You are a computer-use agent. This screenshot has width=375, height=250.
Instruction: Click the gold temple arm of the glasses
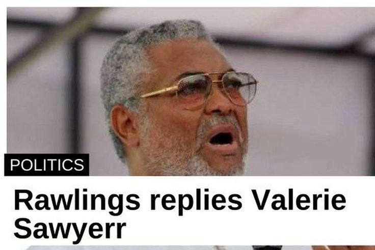click(159, 92)
